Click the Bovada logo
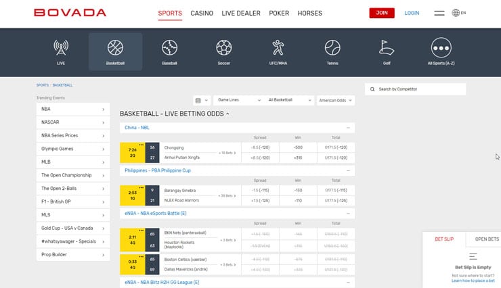The image size is (501, 288). [70, 13]
